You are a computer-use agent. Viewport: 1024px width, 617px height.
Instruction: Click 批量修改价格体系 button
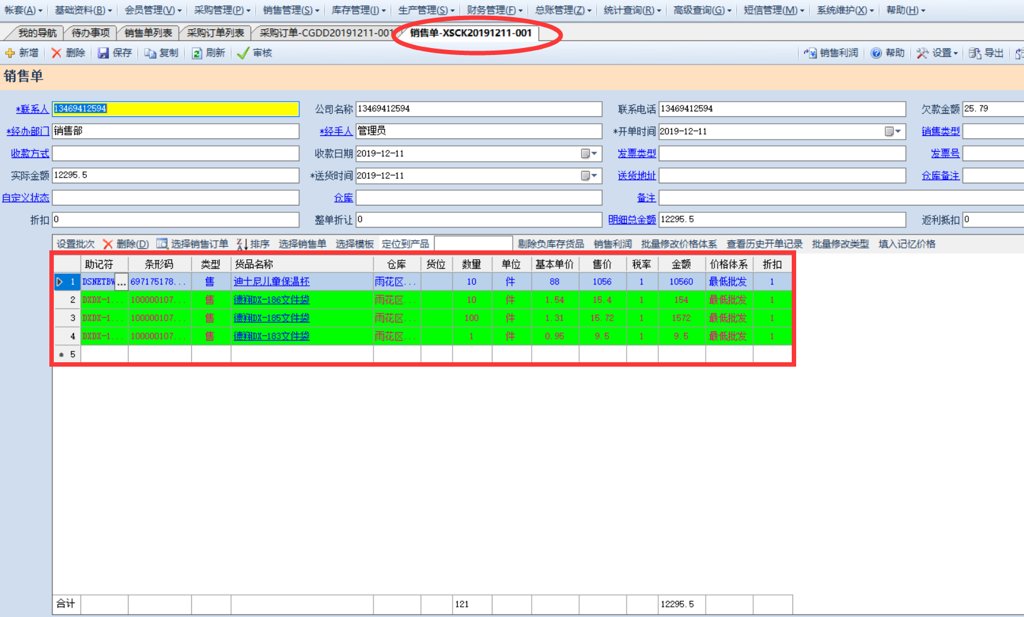[679, 244]
